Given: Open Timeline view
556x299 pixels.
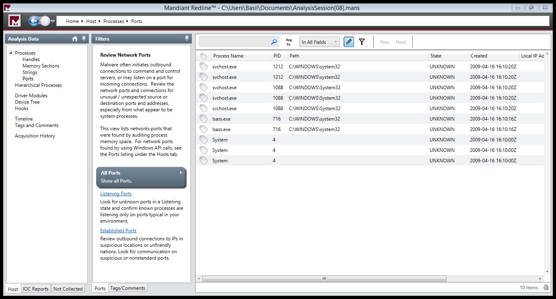Looking at the screenshot, I should (24, 119).
